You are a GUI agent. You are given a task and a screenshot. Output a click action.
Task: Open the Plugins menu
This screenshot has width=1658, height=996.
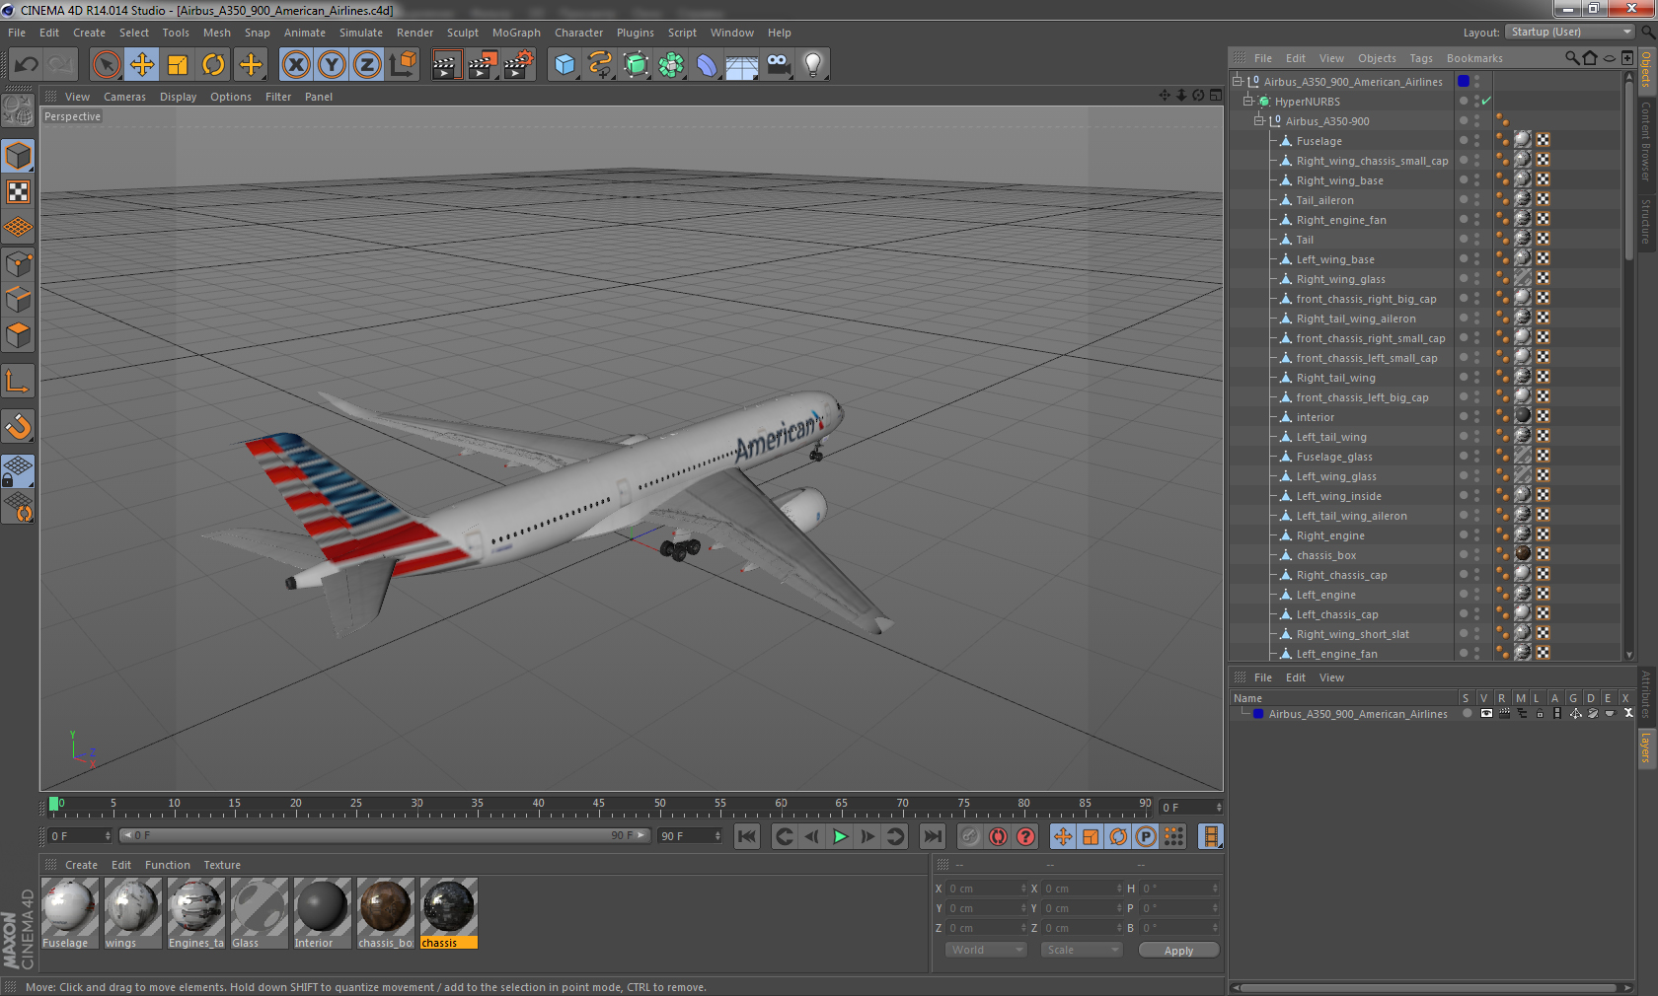[x=635, y=33]
